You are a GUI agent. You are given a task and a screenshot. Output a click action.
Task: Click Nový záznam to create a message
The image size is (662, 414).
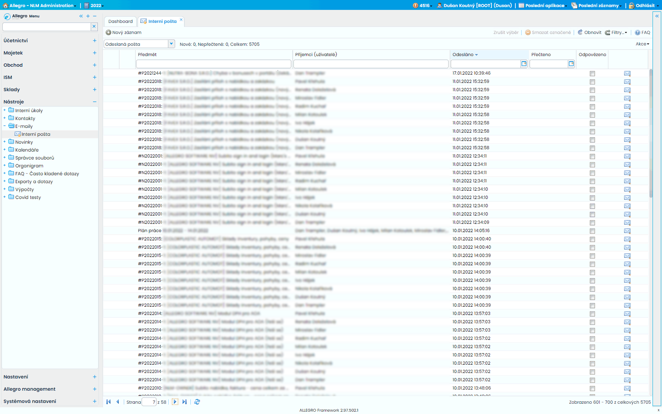(x=124, y=33)
